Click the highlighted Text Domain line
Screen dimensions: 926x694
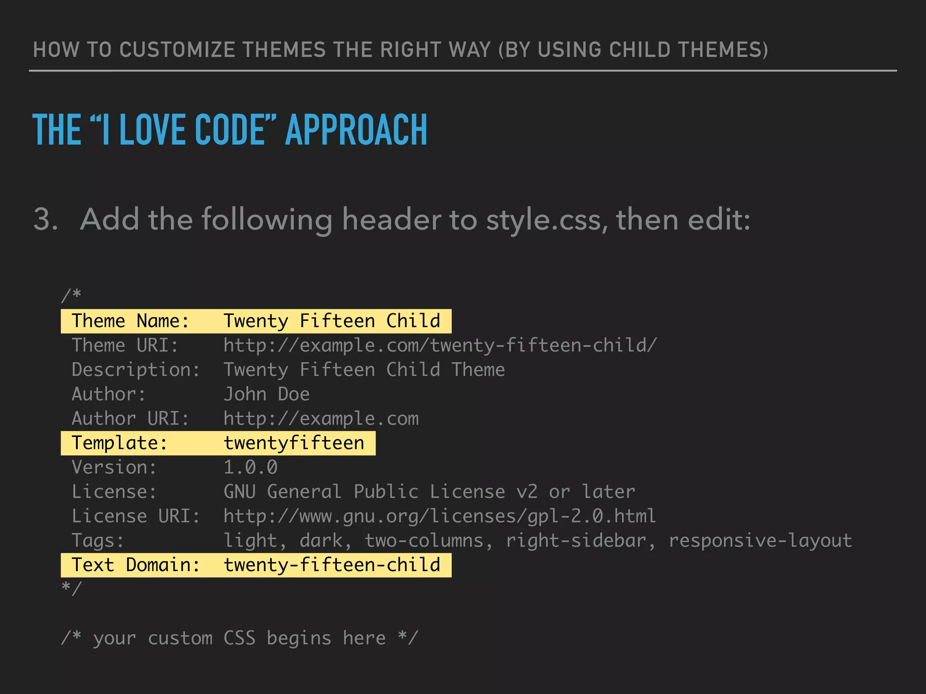[x=256, y=565]
